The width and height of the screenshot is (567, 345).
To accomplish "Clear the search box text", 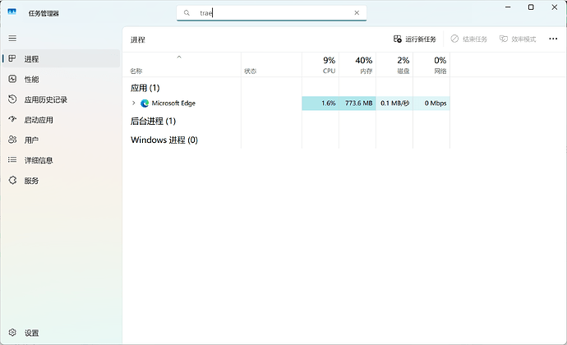I will pos(357,13).
